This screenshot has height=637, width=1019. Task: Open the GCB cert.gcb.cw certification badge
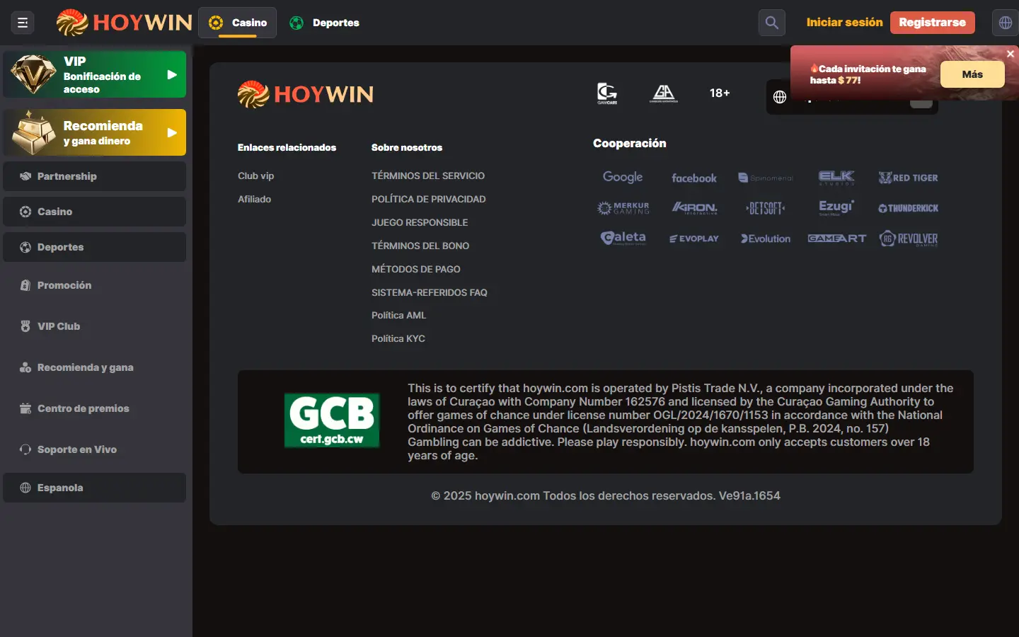tap(332, 420)
